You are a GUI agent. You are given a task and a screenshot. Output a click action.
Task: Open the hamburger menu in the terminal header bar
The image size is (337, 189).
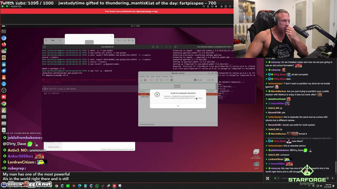157,47
